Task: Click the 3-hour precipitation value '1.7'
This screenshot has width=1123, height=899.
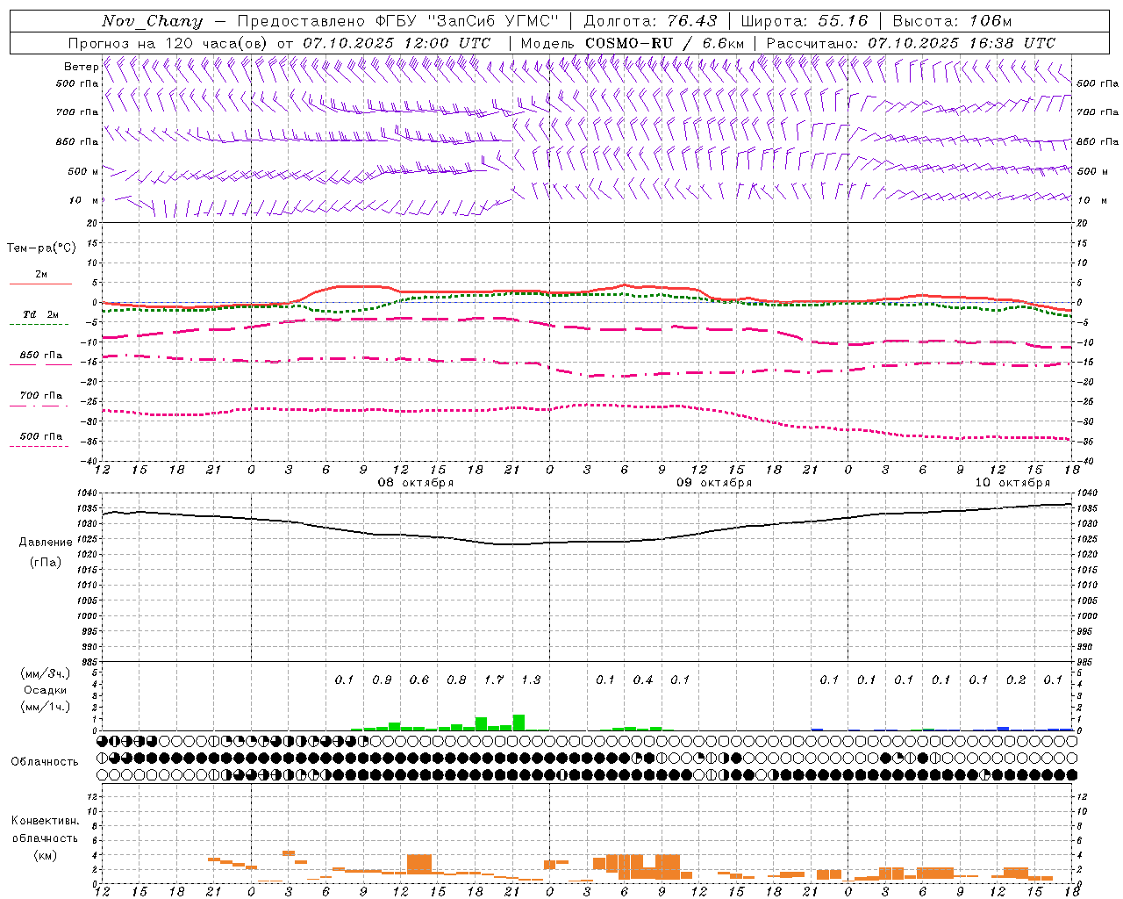Action: pos(494,680)
